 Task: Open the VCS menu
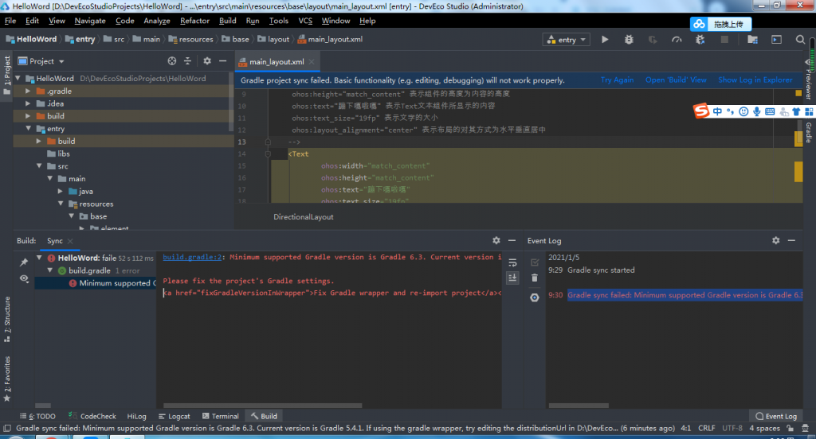pos(305,21)
